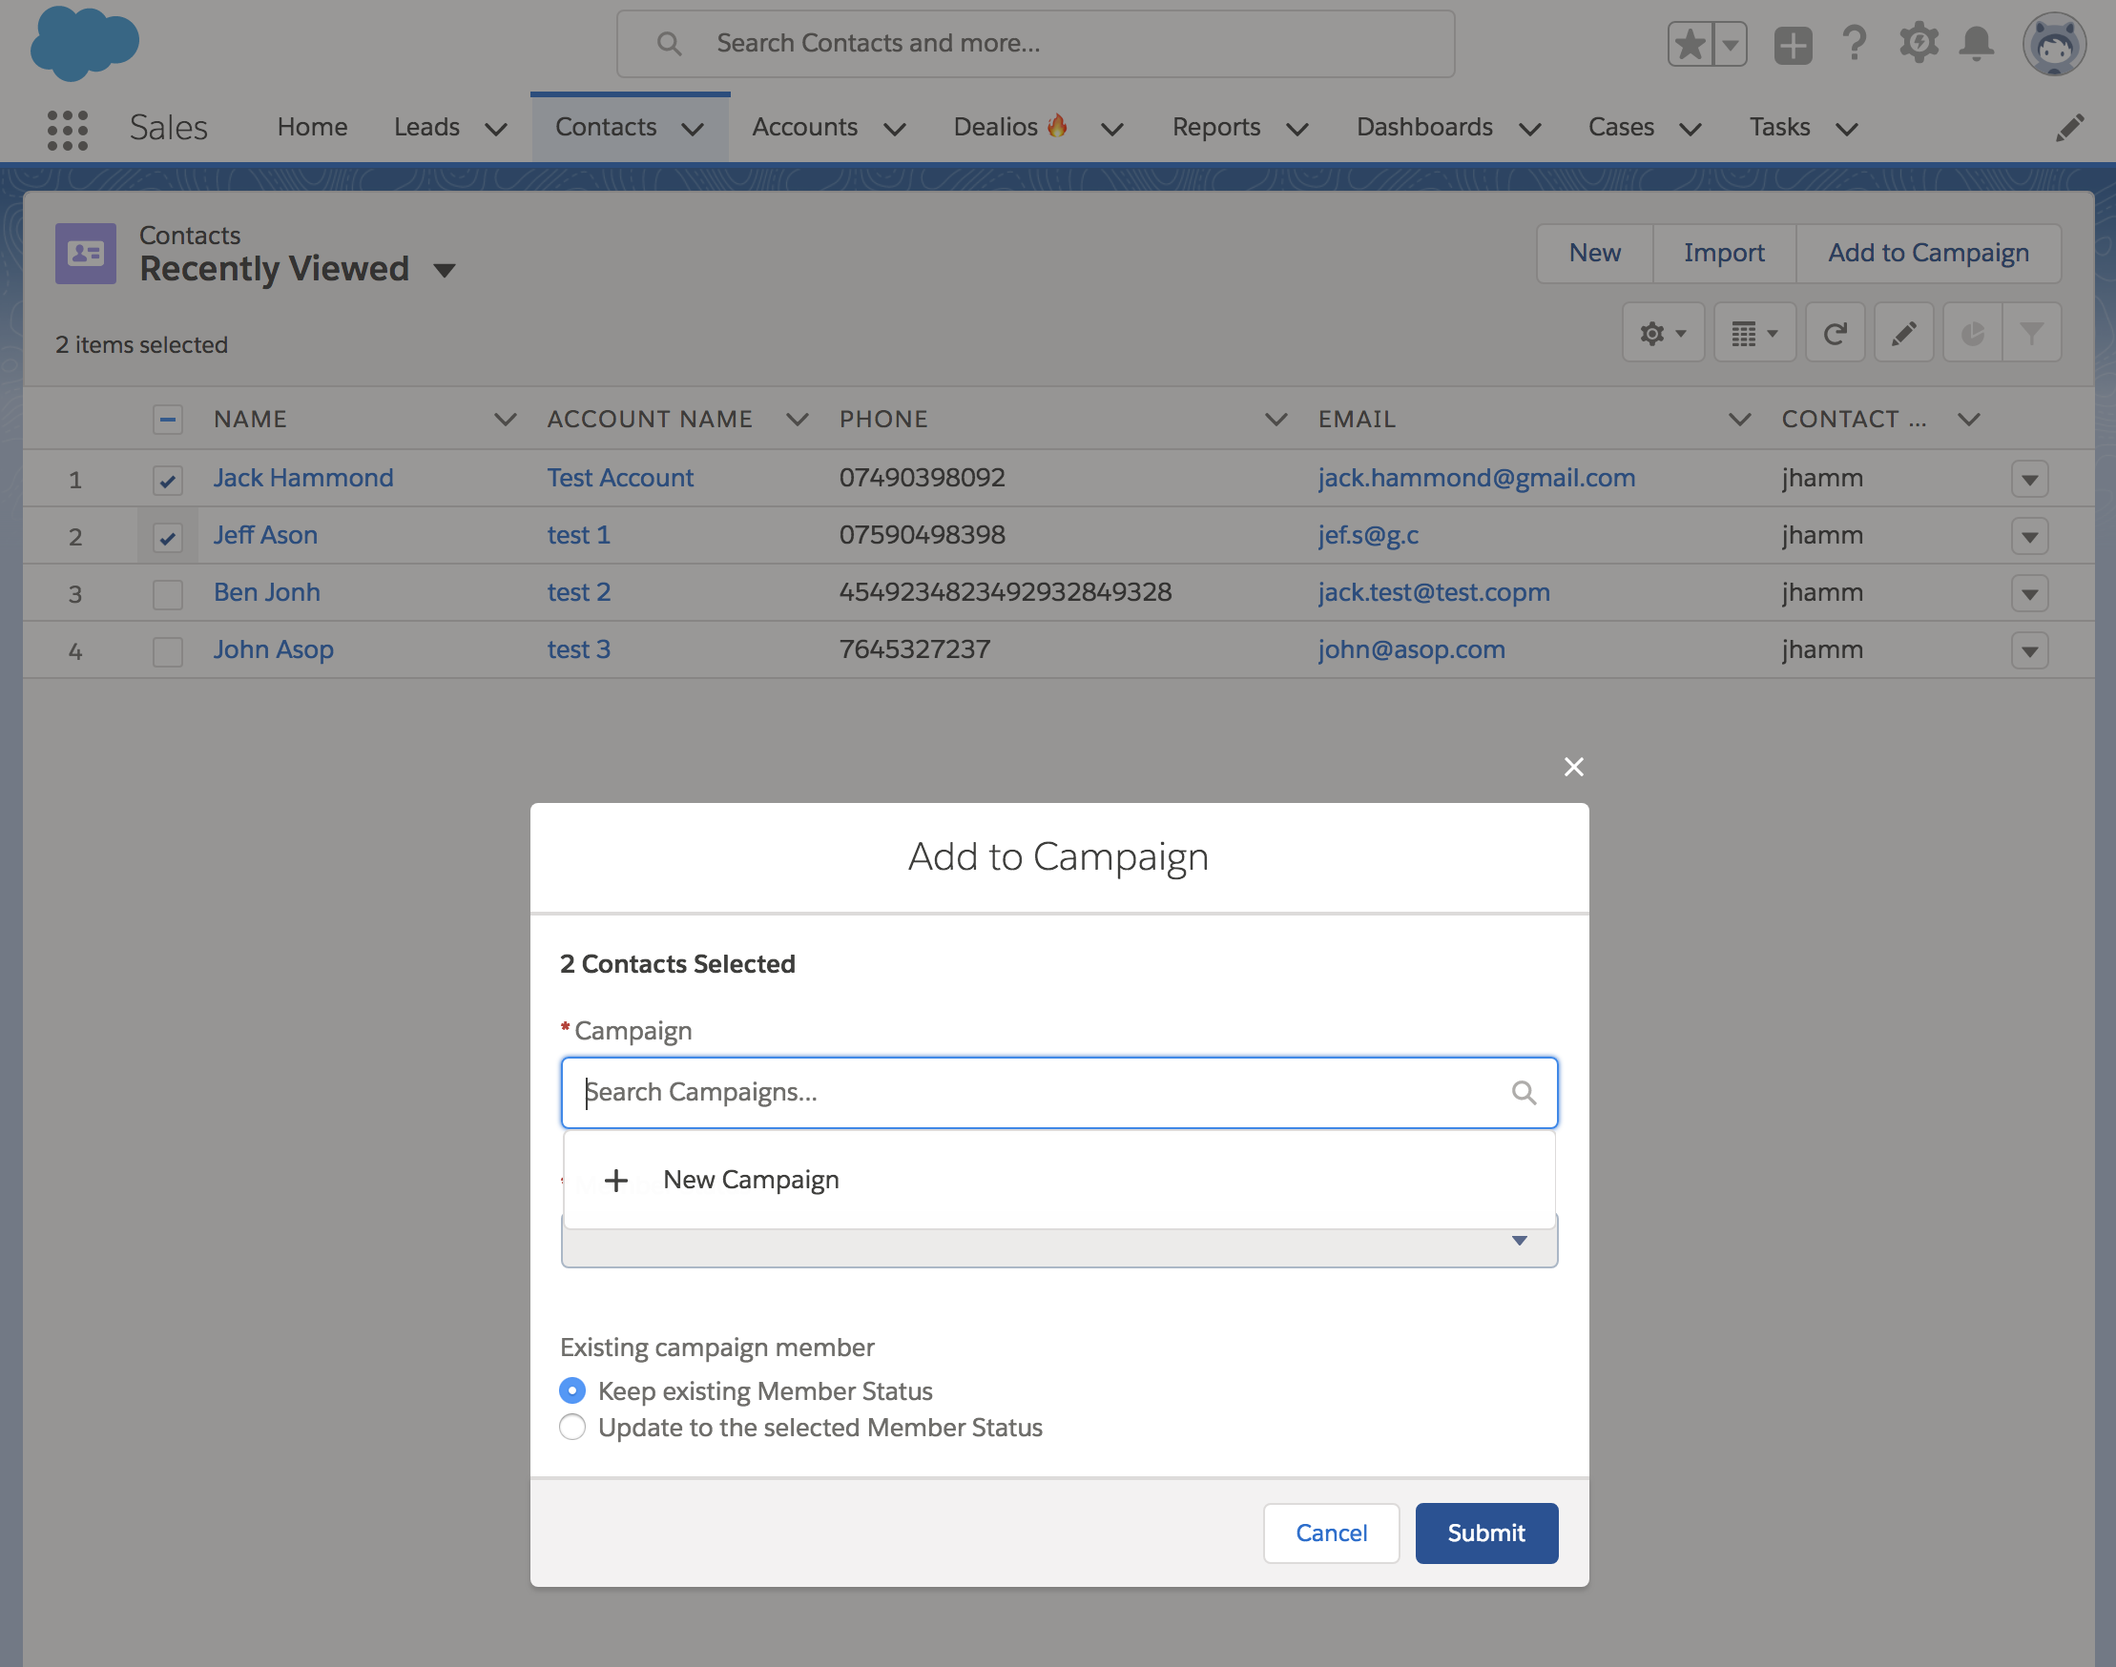Click the favorites star icon

1691,45
